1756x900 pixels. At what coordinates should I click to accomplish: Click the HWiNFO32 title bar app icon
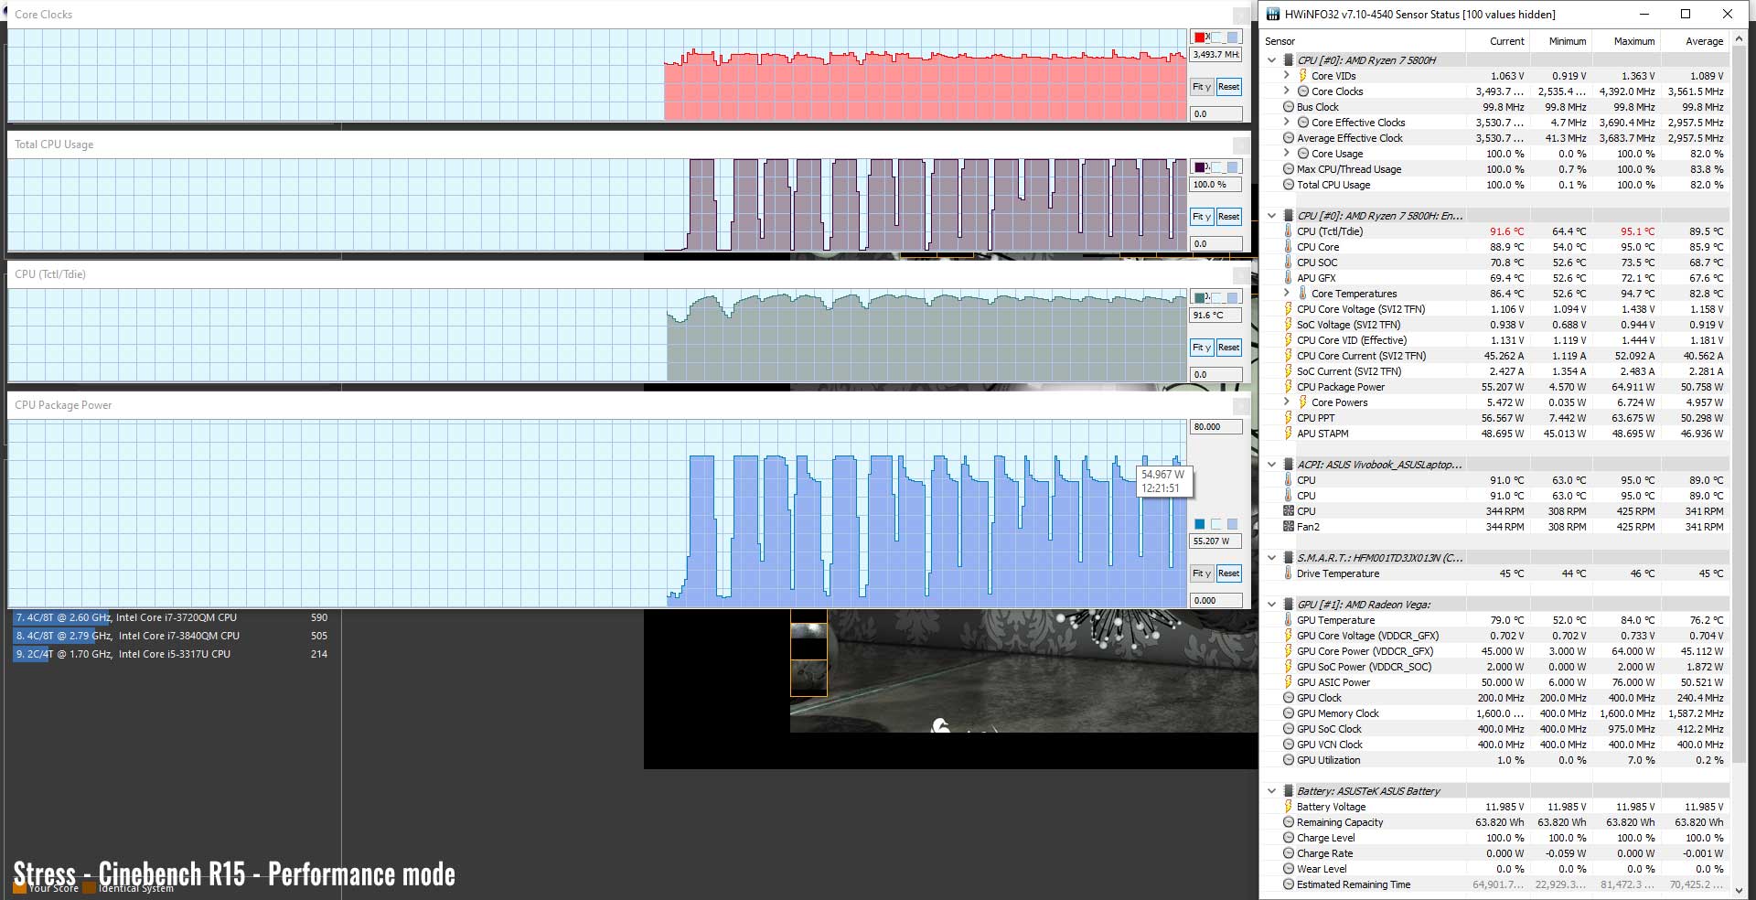click(1272, 14)
